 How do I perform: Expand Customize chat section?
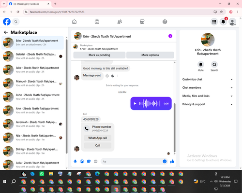pos(208,79)
